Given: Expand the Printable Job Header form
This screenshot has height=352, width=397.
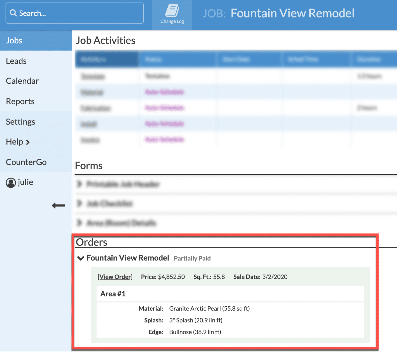Looking at the screenshot, I should (79, 184).
